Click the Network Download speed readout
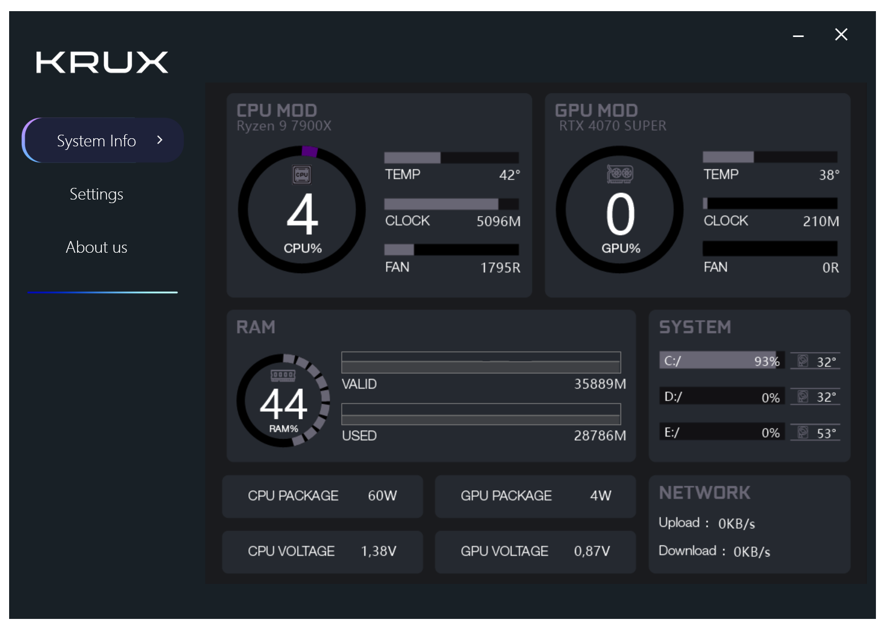881x625 pixels. click(714, 551)
